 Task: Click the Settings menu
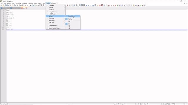(31, 3)
